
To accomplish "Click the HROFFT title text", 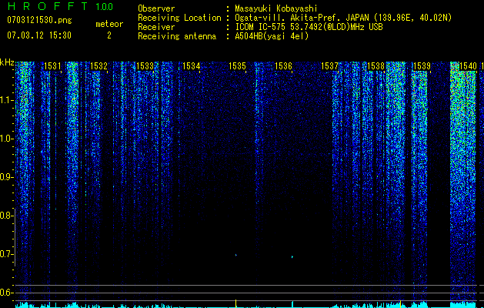I will [48, 6].
